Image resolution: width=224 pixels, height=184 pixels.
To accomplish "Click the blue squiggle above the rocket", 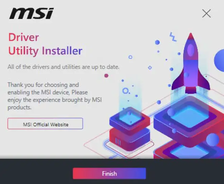I will click(x=173, y=37).
